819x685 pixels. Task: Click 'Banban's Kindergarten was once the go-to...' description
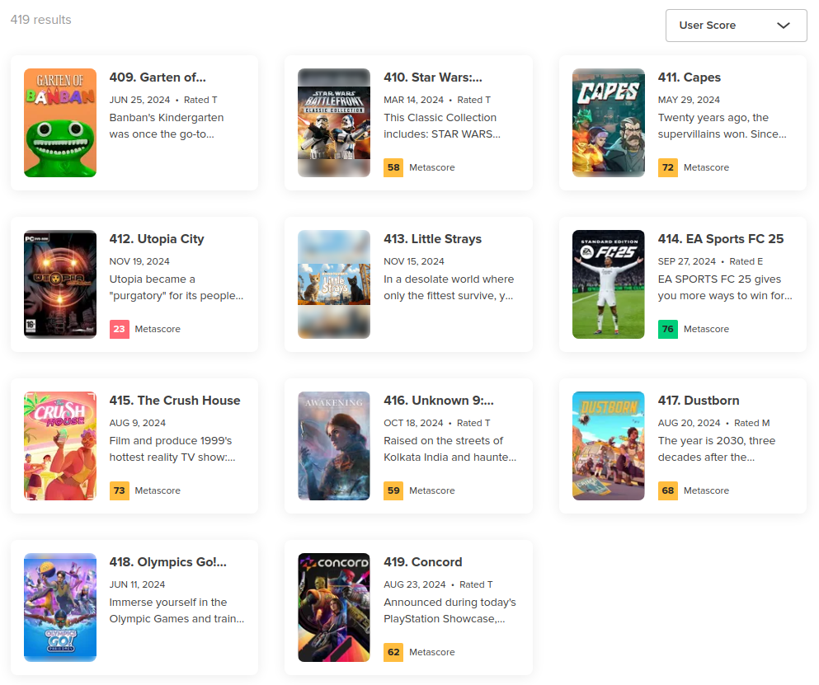[x=166, y=126]
